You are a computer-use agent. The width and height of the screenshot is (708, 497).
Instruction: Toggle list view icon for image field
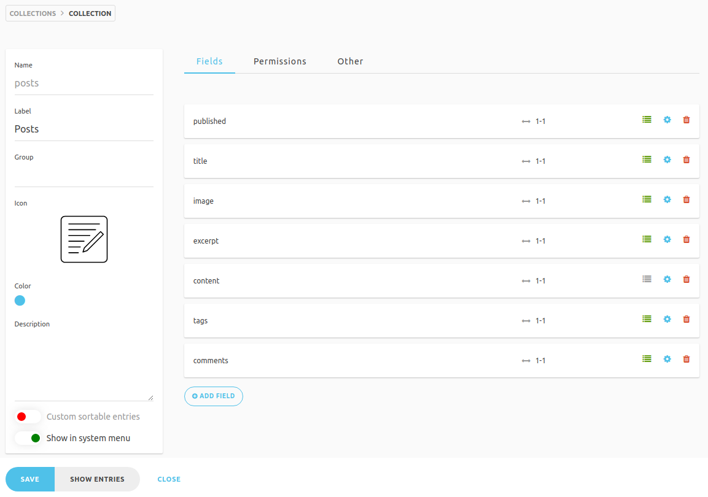(647, 199)
